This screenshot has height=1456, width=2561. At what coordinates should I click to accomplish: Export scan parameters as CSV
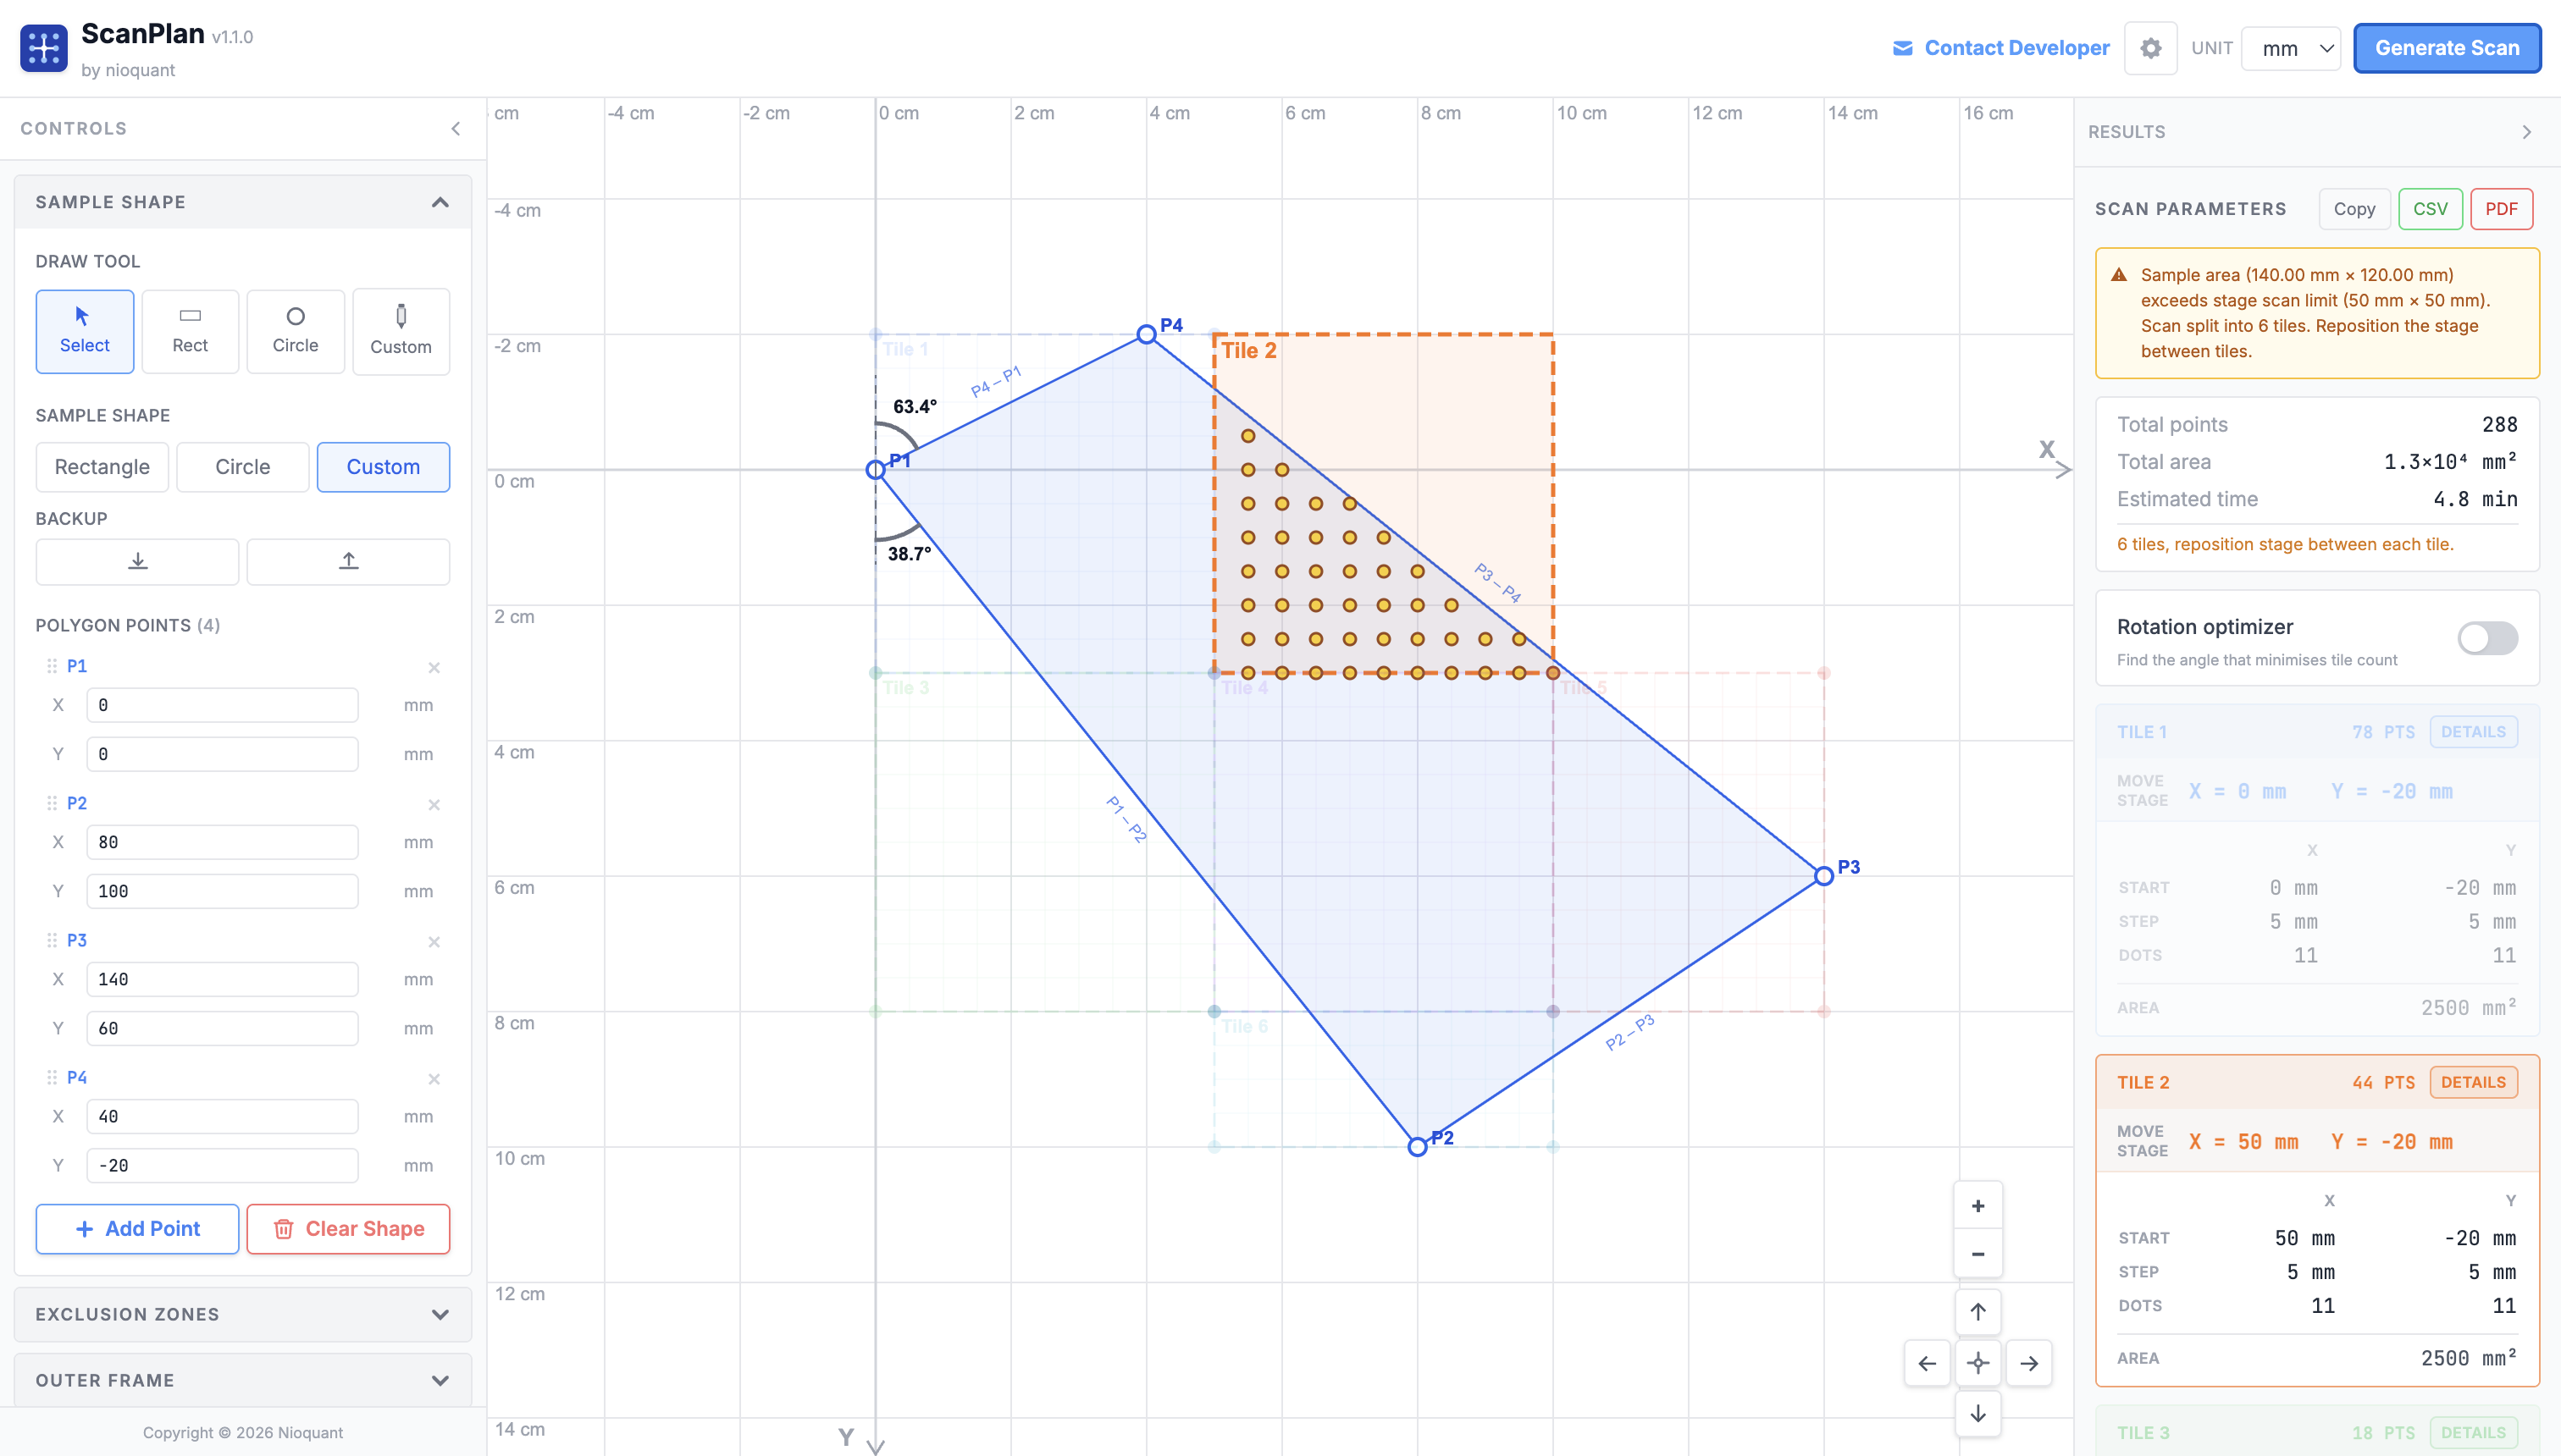pyautogui.click(x=2431, y=209)
